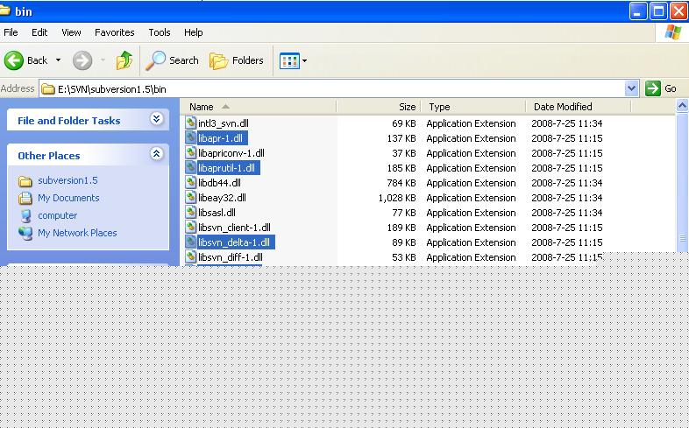Select the libapr-1.dll file icon
This screenshot has width=689, height=428.
click(x=191, y=137)
